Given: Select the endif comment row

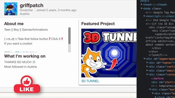Looking at the screenshot, I should click(x=158, y=55).
